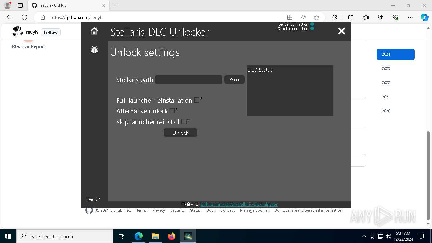Open the Terms footer link
432x243 pixels.
pyautogui.click(x=141, y=210)
